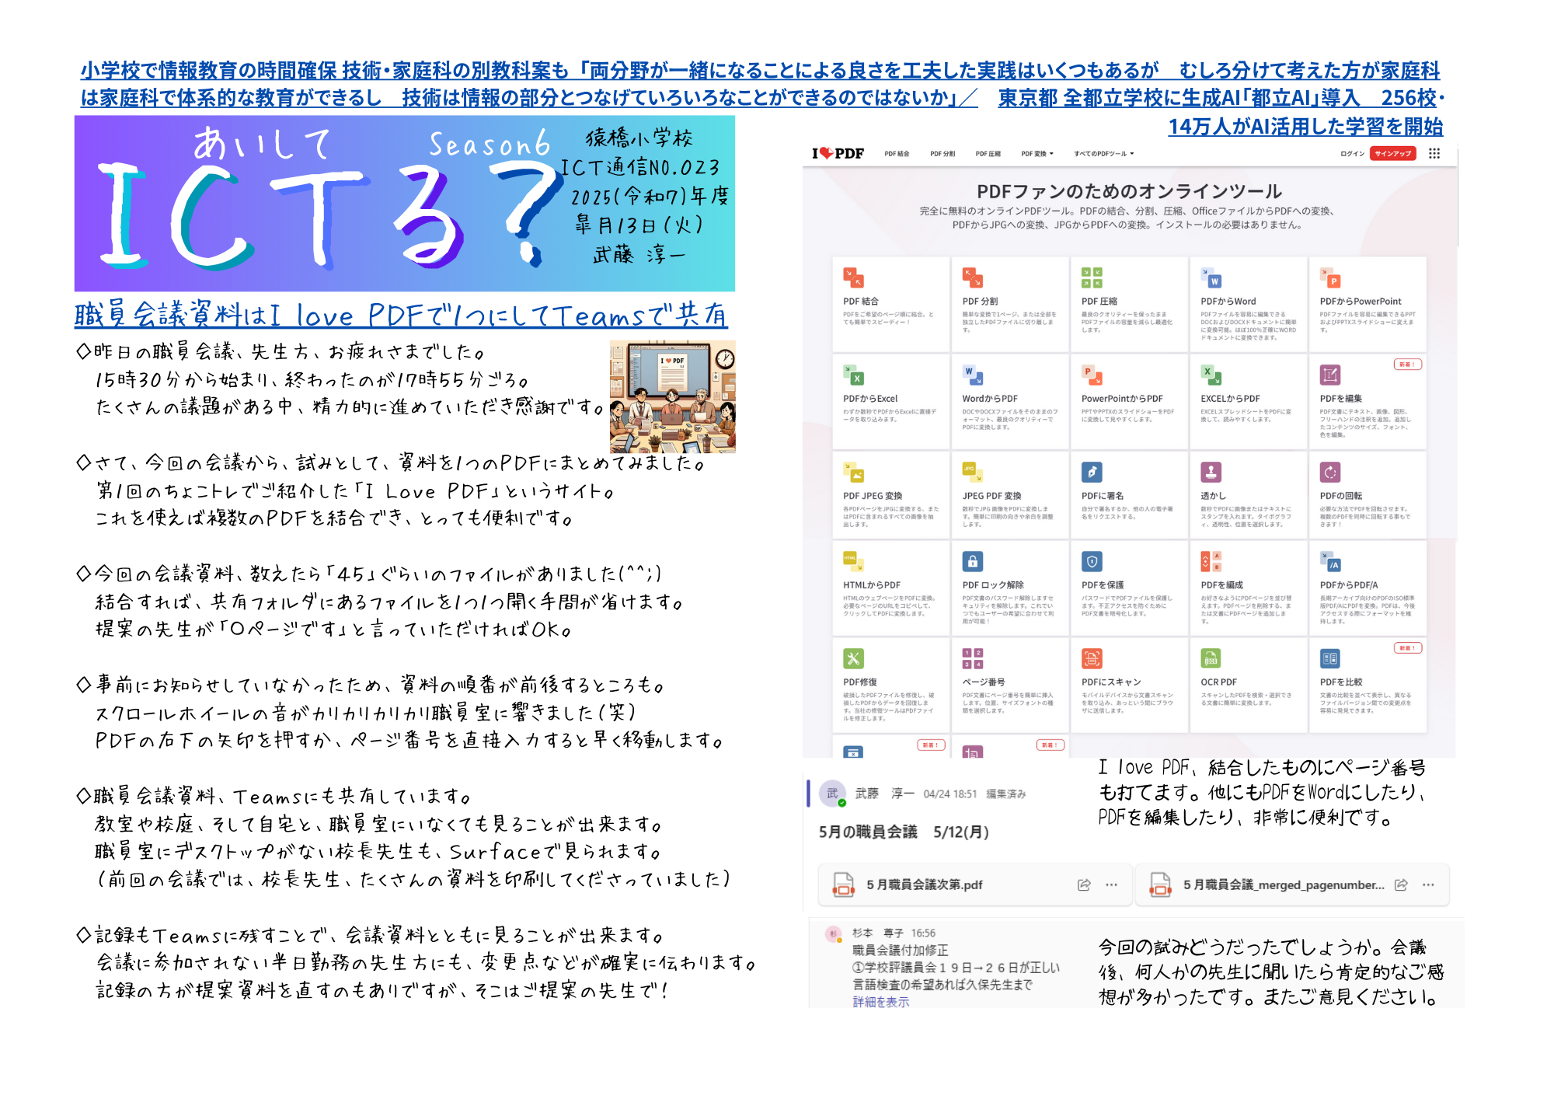Open more options for 5月職員会議次第.pdf
Screen dimensions: 1554x1099
[1112, 884]
